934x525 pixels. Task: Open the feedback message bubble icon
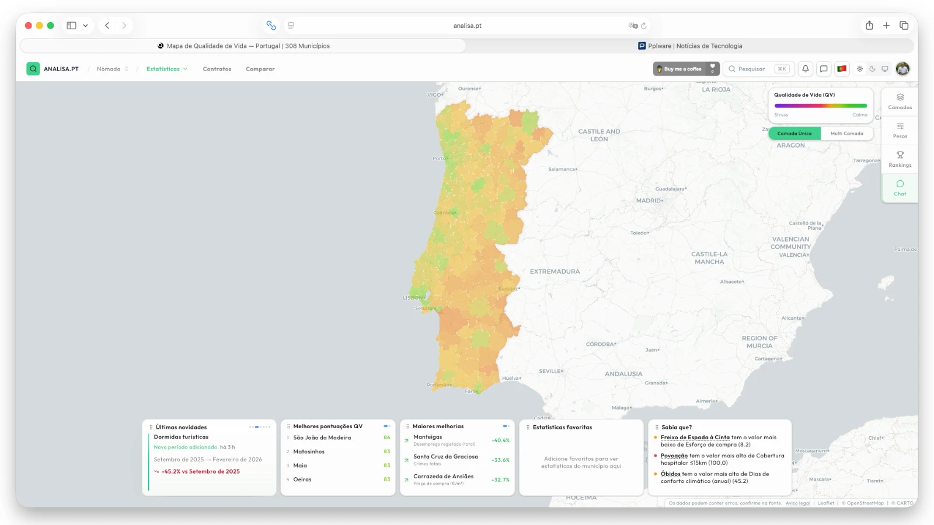click(824, 69)
